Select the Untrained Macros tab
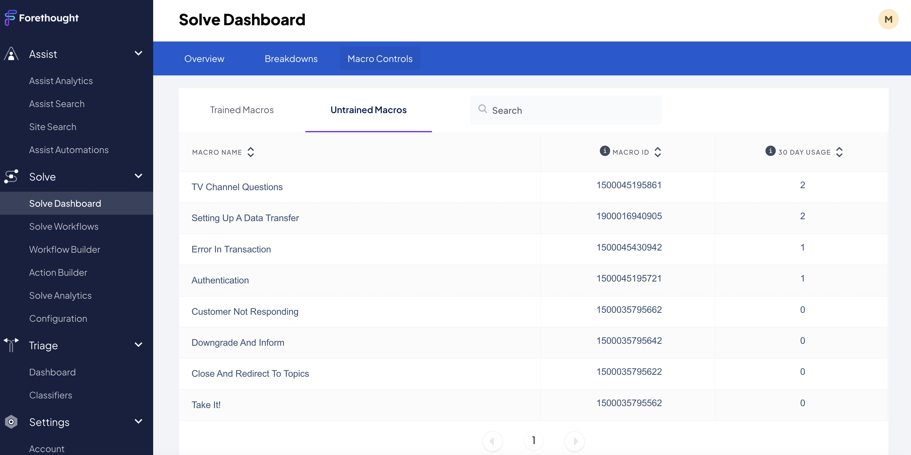The width and height of the screenshot is (911, 455). coord(368,110)
